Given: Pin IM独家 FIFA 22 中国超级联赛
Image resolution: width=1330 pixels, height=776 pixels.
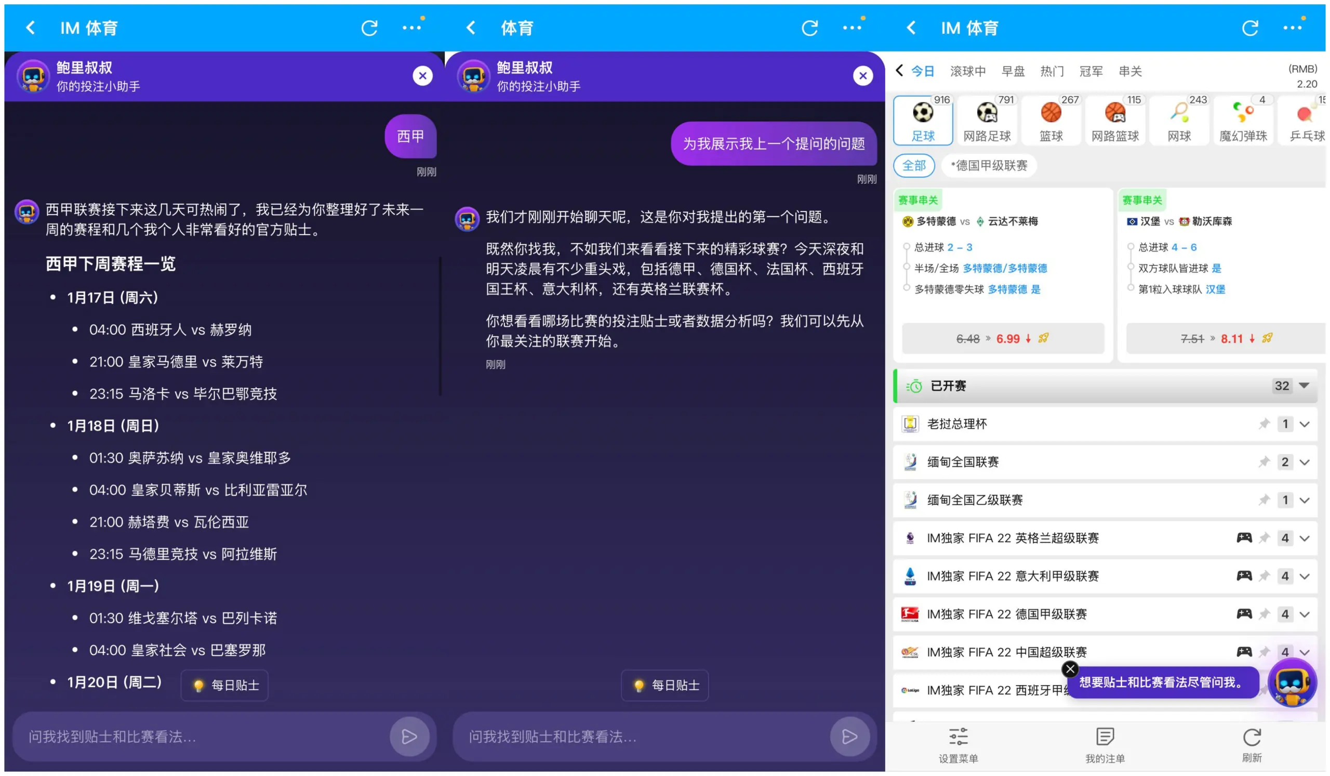Looking at the screenshot, I should 1264,652.
